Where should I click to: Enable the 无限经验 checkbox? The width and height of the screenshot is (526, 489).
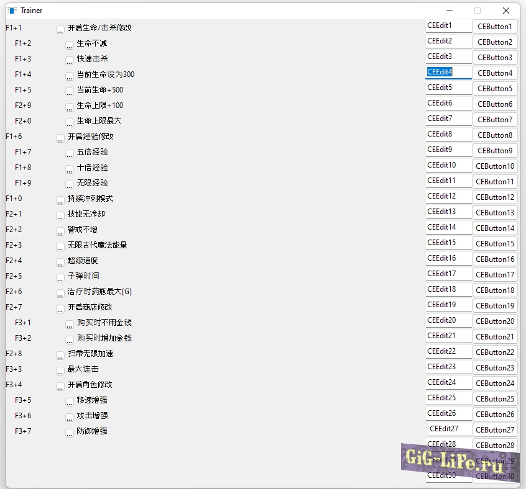[70, 184]
